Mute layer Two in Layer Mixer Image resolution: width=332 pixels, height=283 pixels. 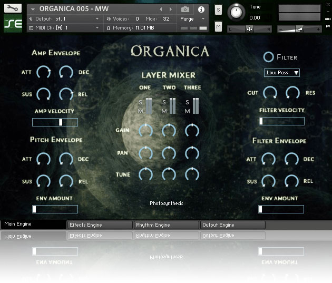click(x=164, y=111)
